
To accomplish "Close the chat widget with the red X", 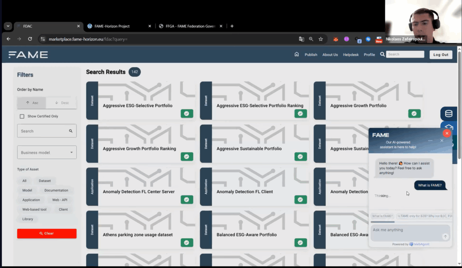I will 447,133.
